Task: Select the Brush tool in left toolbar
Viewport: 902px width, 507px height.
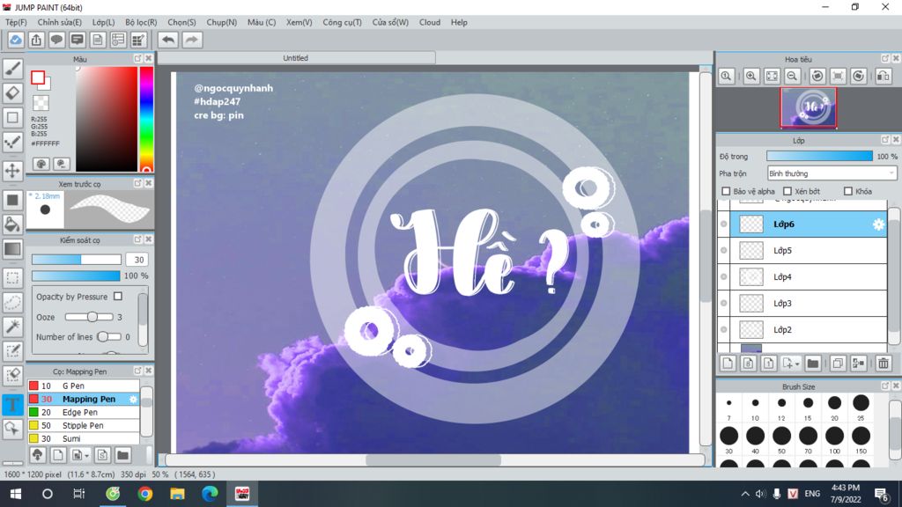Action: click(12, 69)
